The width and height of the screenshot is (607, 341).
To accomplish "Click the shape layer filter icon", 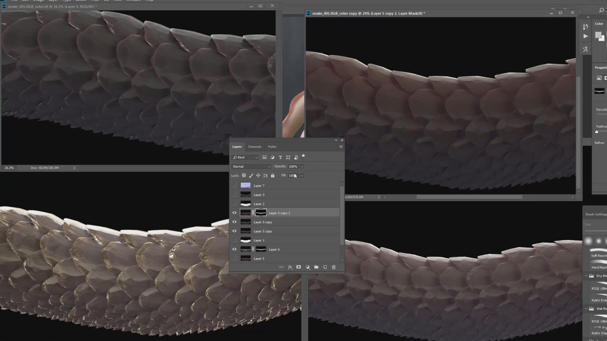I will pyautogui.click(x=288, y=157).
